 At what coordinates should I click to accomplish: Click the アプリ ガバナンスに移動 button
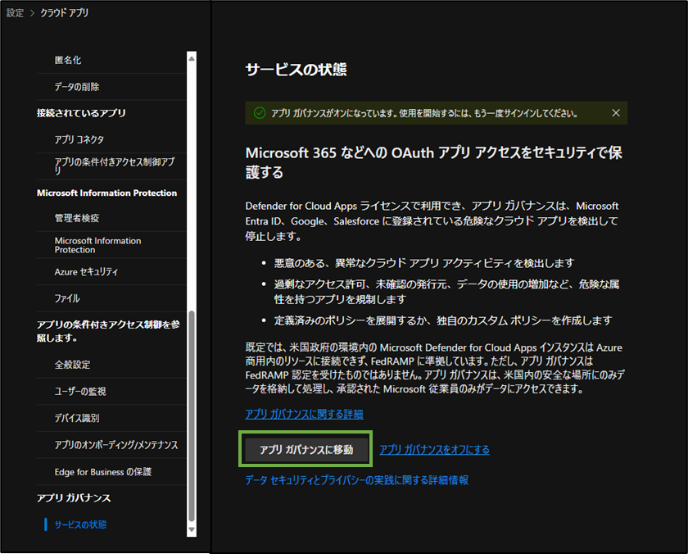click(x=306, y=450)
